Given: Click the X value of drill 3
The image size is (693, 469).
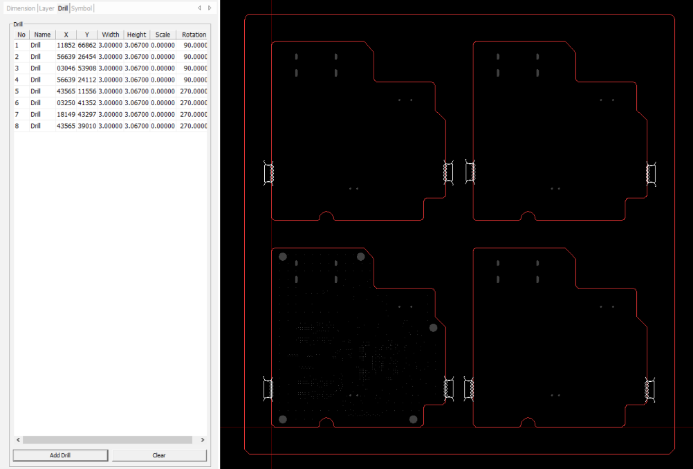Looking at the screenshot, I should point(66,68).
